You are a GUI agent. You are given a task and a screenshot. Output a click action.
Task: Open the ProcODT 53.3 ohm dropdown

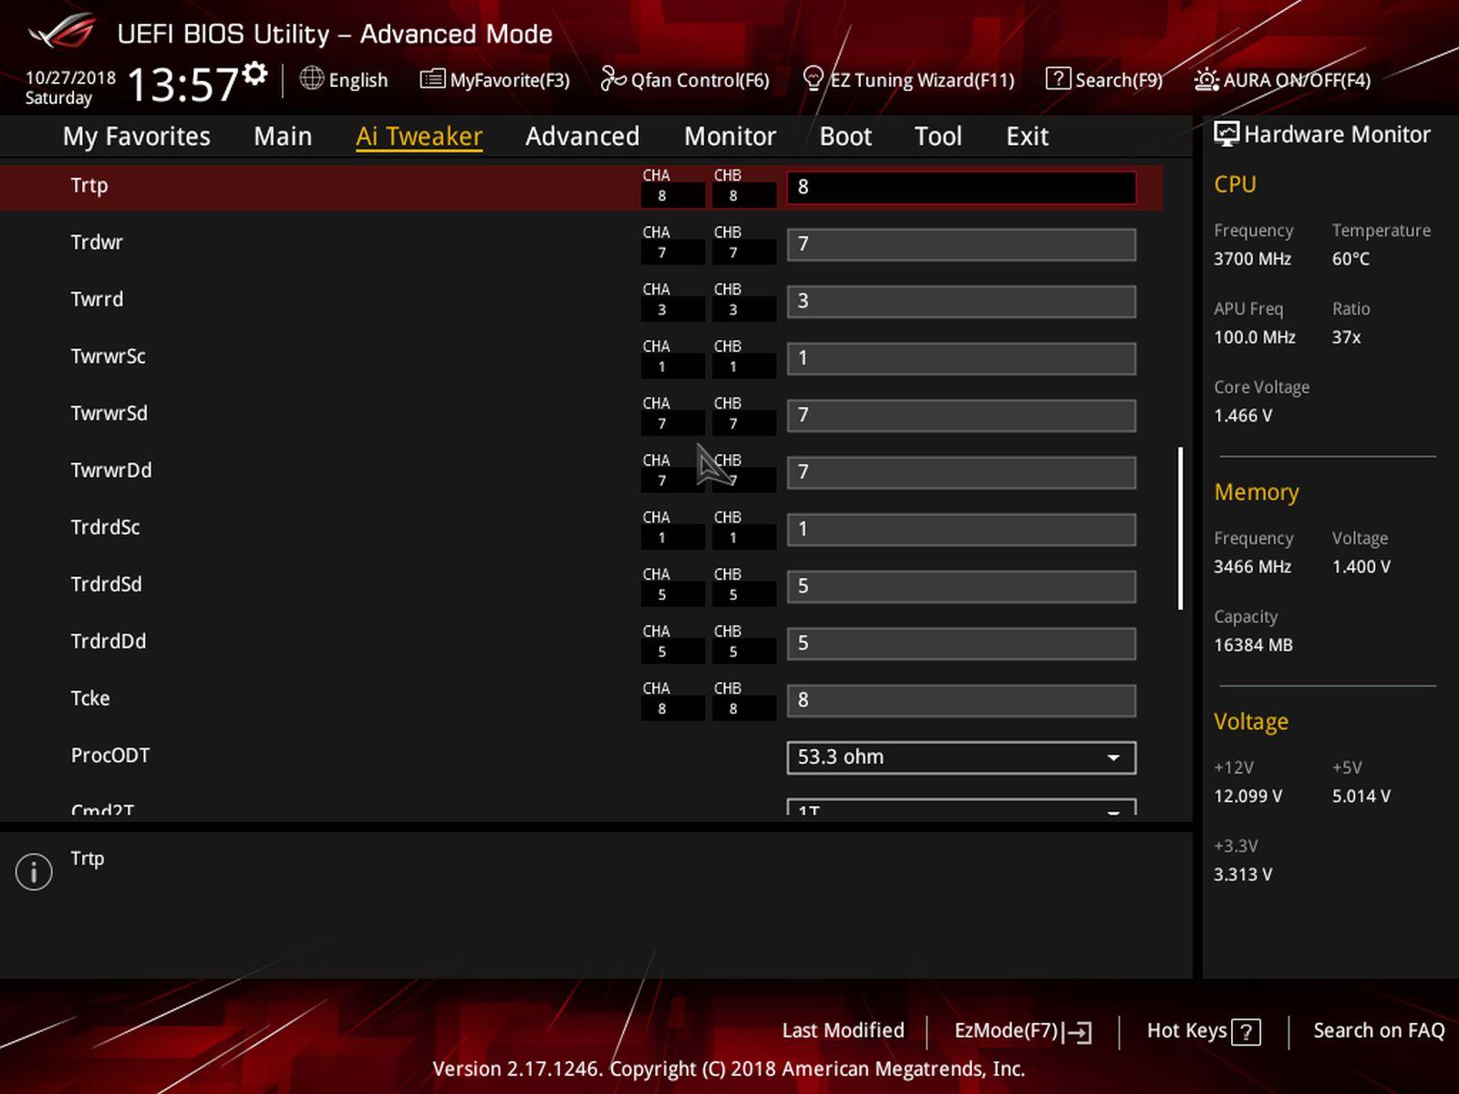click(961, 758)
